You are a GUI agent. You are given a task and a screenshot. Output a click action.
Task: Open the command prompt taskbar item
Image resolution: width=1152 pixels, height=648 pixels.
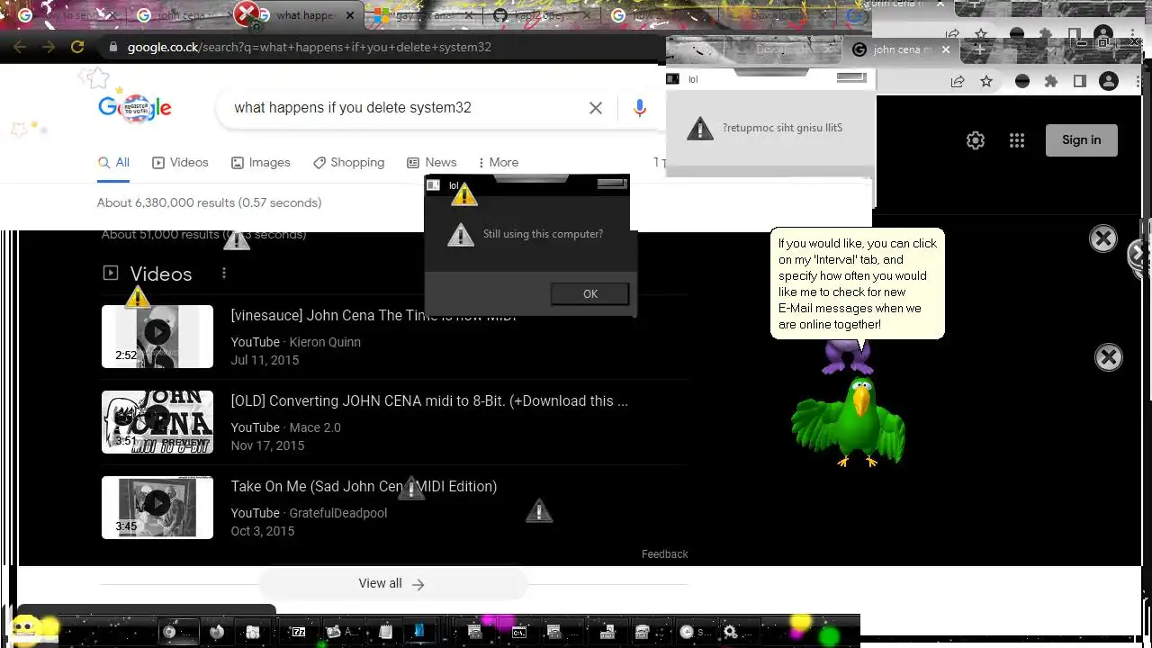pyautogui.click(x=518, y=632)
